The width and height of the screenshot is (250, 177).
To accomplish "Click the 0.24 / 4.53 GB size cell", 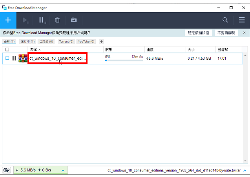I will click(x=199, y=58).
